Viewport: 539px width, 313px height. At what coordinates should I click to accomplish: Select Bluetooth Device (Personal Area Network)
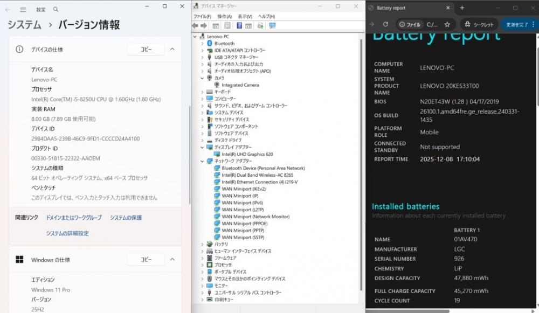click(263, 168)
